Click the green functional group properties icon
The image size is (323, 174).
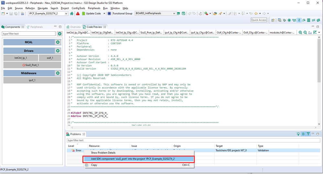tap(183, 14)
